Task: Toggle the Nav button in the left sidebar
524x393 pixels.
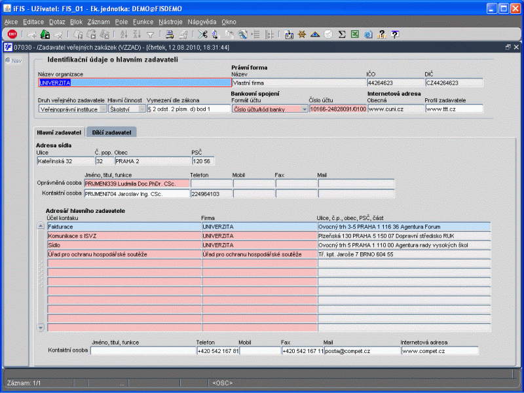Action: click(14, 60)
